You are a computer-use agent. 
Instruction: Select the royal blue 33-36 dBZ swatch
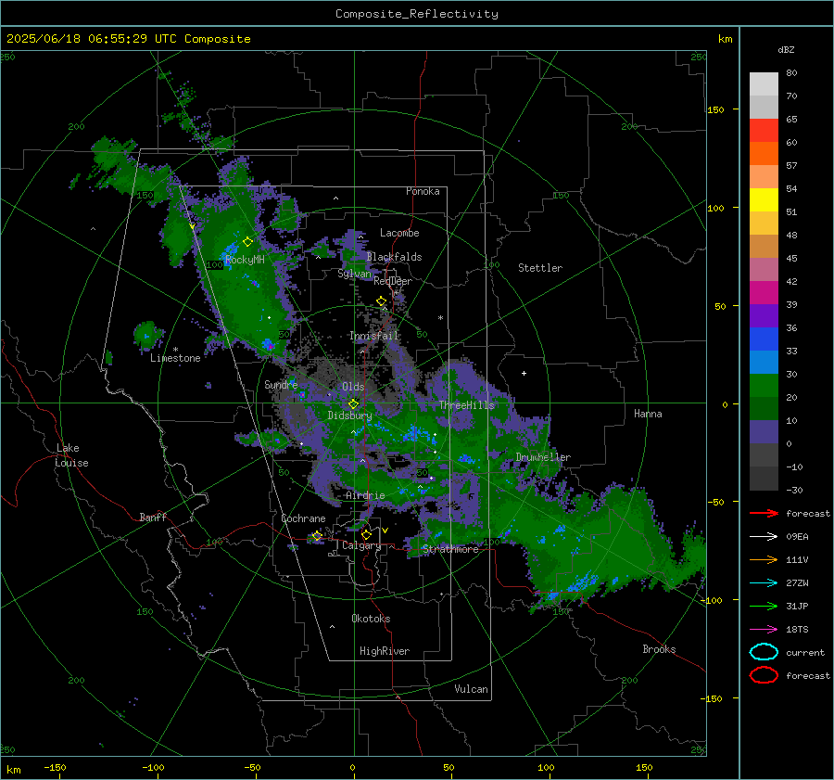[764, 339]
